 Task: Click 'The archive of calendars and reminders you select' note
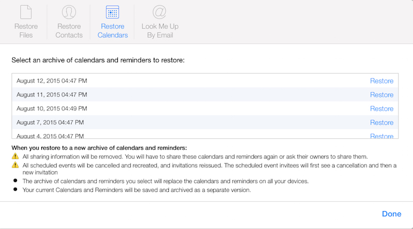165,182
